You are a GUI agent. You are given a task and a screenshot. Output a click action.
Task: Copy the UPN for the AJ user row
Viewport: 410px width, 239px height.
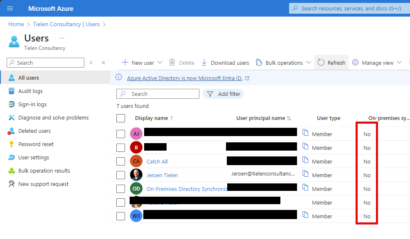coord(305,132)
